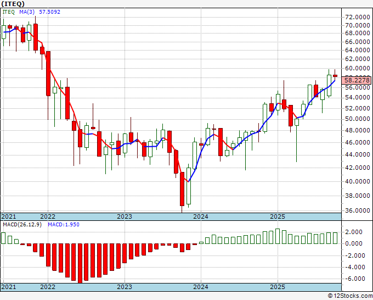373x300 pixels.
Task: Select the 42.0000 price axis label
Action: point(358,168)
